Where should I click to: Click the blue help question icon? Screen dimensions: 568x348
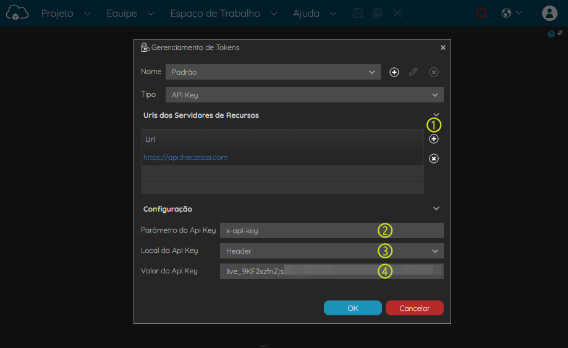coord(551,34)
